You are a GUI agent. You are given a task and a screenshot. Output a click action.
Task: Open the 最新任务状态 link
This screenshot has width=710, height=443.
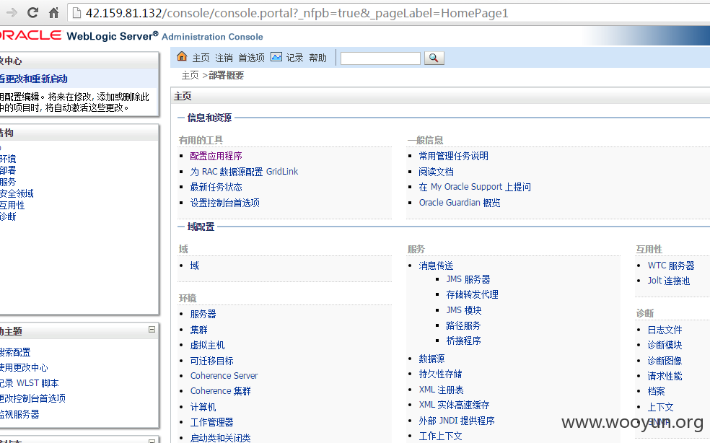216,187
